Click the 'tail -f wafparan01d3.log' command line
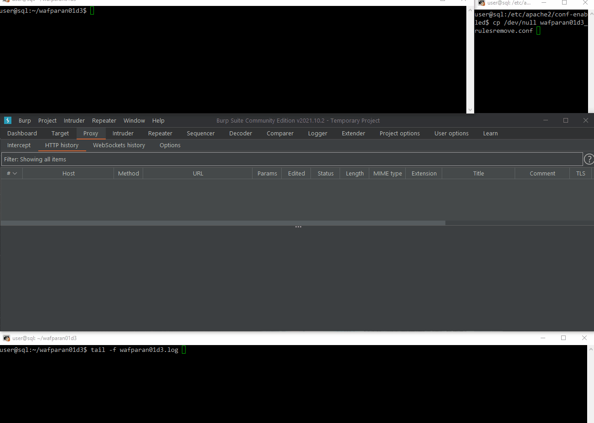Screen dimensions: 594x423 click(134, 350)
